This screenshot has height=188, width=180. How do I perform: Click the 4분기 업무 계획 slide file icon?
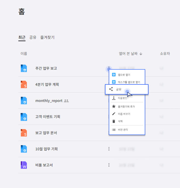(24, 84)
